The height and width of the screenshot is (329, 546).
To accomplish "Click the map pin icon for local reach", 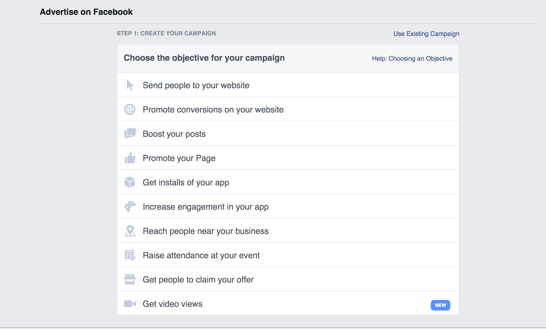I will (x=130, y=231).
